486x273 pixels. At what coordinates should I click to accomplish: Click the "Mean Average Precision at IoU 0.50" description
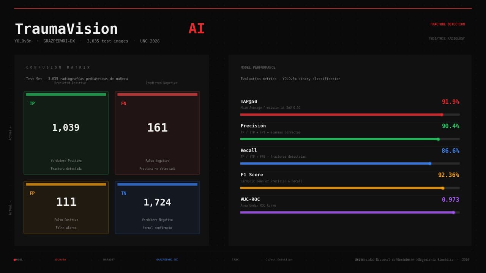pyautogui.click(x=270, y=108)
